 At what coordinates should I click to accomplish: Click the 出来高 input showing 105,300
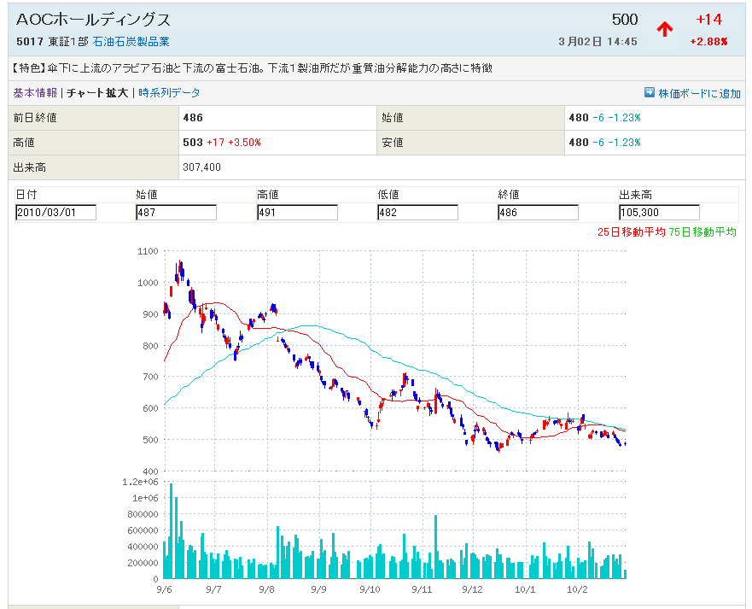658,213
